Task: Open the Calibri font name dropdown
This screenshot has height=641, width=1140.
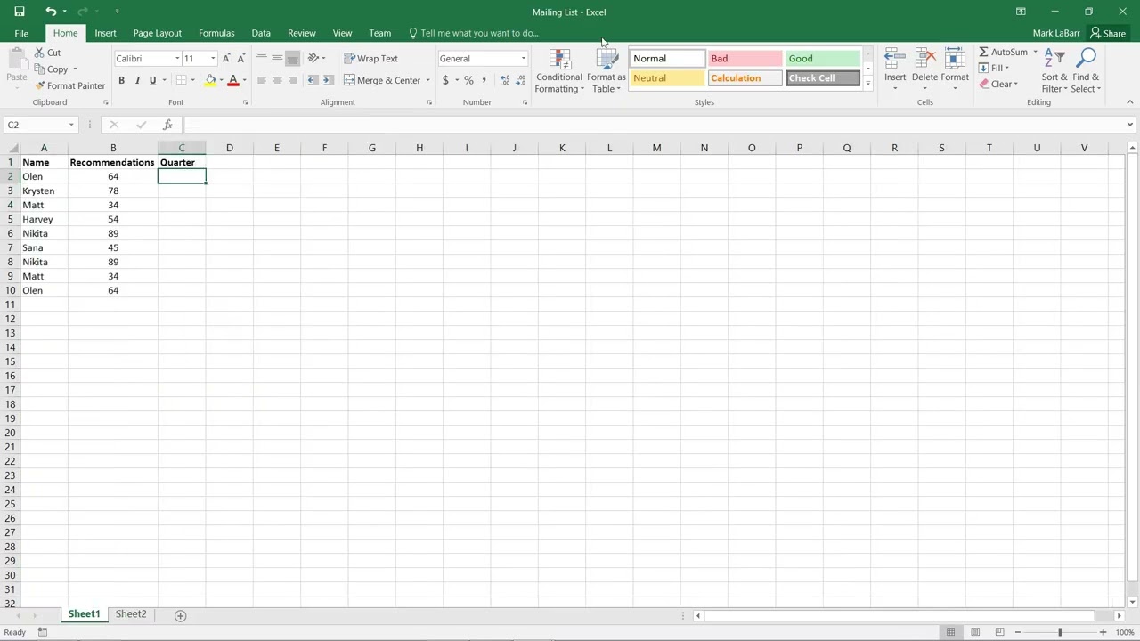Action: point(176,59)
